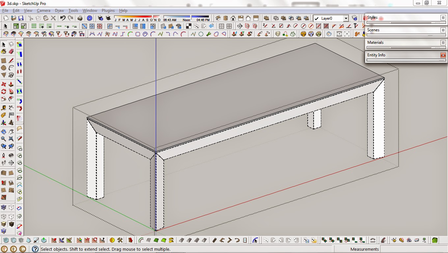Click the house Front view icon
The width and height of the screenshot is (448, 253).
[x=233, y=18]
